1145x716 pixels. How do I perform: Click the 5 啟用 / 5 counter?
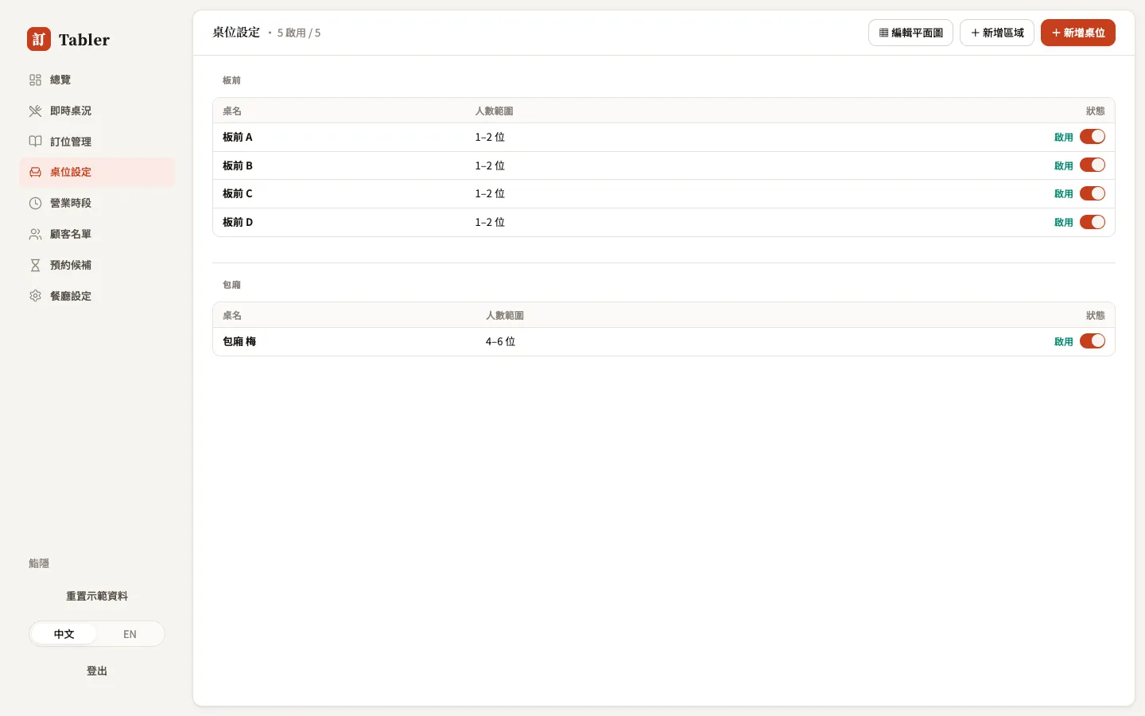pos(299,33)
